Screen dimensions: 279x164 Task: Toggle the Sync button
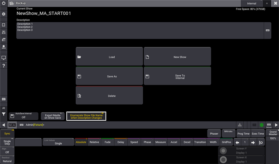tap(7, 133)
